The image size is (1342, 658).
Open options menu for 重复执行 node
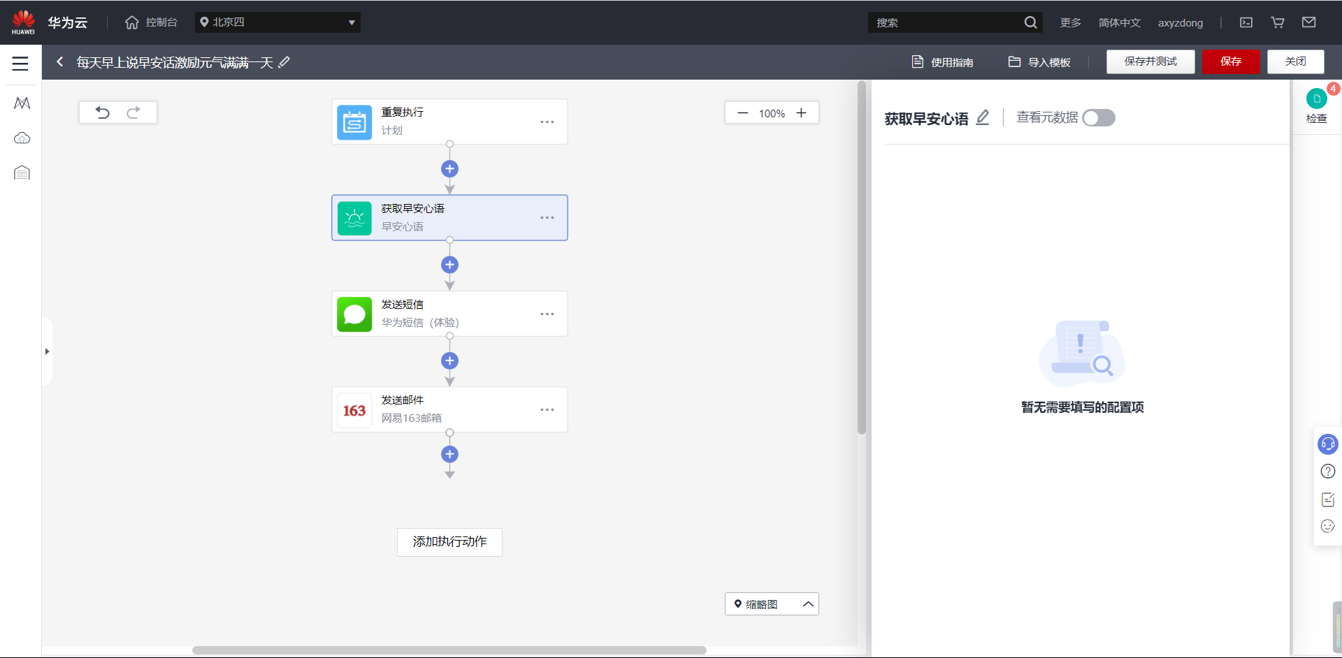pos(547,122)
